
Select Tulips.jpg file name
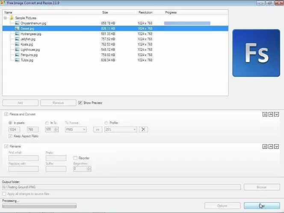click(27, 60)
